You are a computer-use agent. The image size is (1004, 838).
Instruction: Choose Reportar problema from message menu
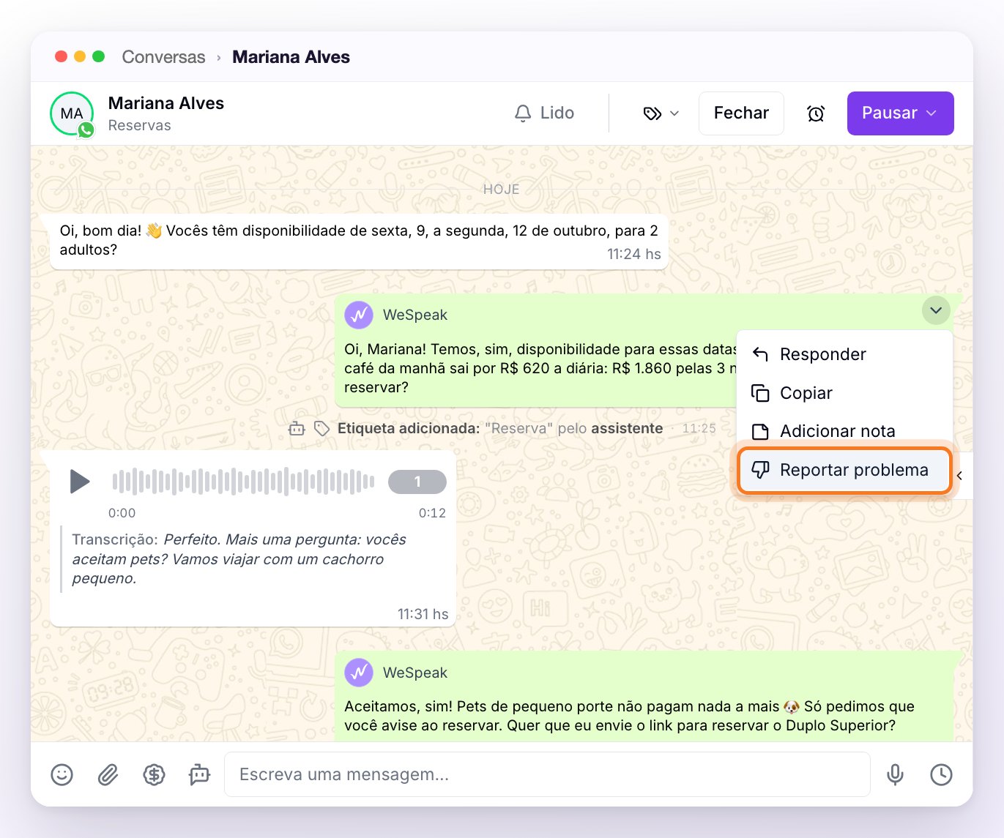point(844,470)
